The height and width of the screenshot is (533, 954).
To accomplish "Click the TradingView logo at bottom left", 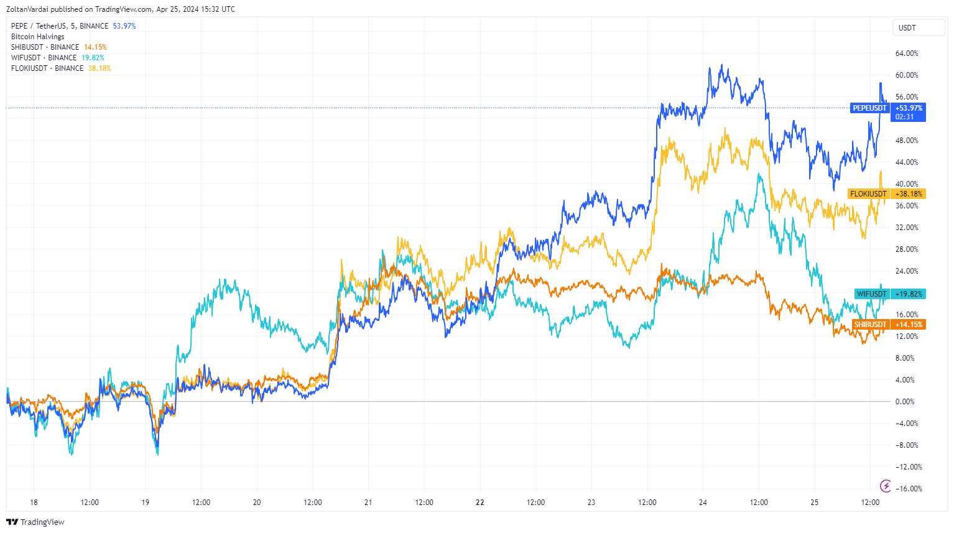I will point(35,522).
